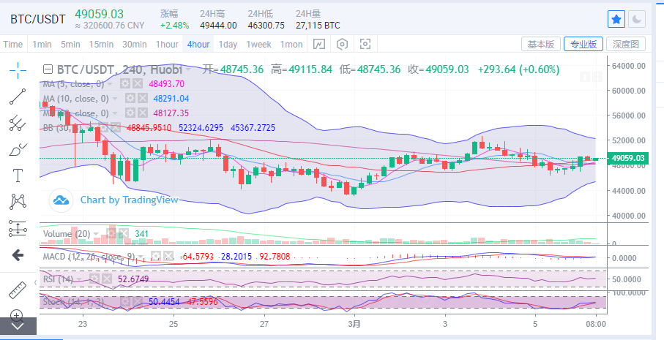The width and height of the screenshot is (664, 340).
Task: Switch to the 1hour interval
Action: tap(167, 44)
